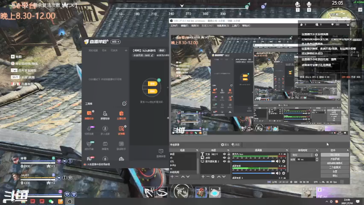Remove selected scene with minus icon
The height and width of the screenshot is (205, 364).
177,177
